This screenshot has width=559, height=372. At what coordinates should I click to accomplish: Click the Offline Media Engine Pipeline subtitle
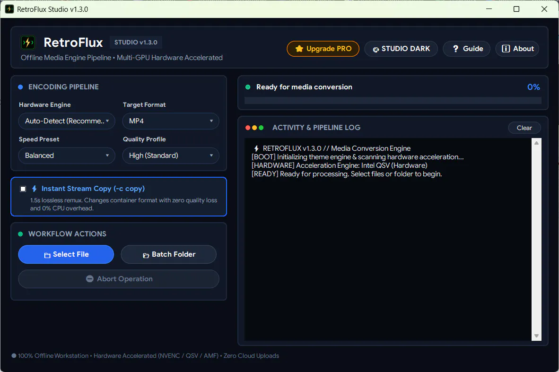click(x=122, y=58)
